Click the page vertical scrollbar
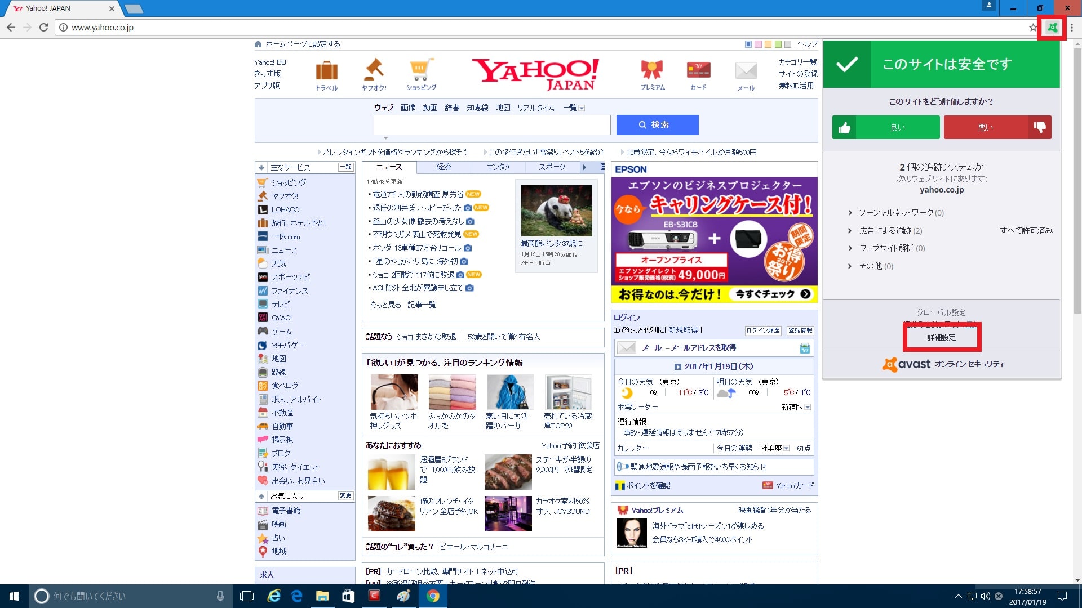This screenshot has height=608, width=1082. [x=1077, y=180]
